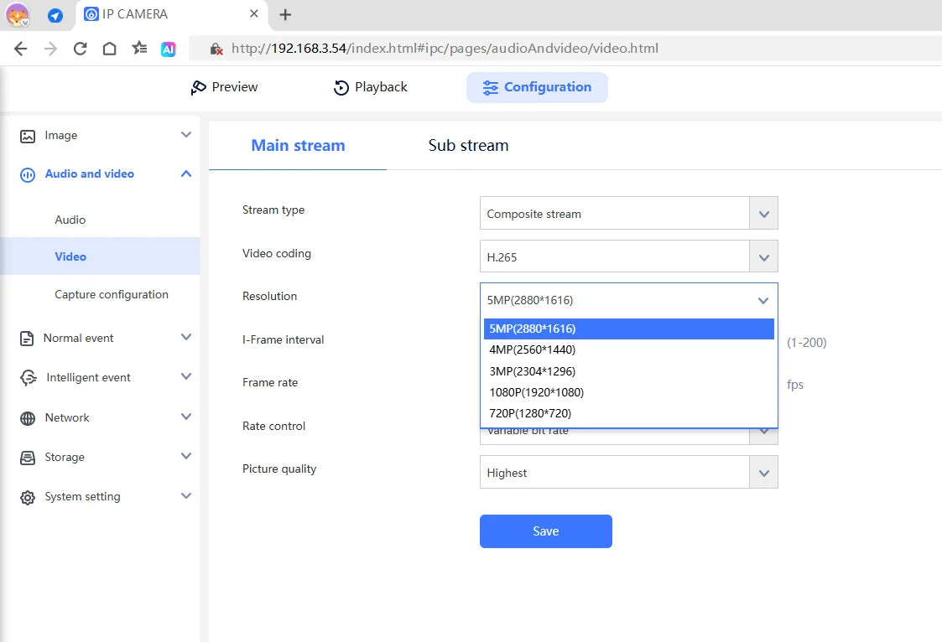Screen dimensions: 942x642
Task: Click the browser reload icon
Action: click(81, 49)
